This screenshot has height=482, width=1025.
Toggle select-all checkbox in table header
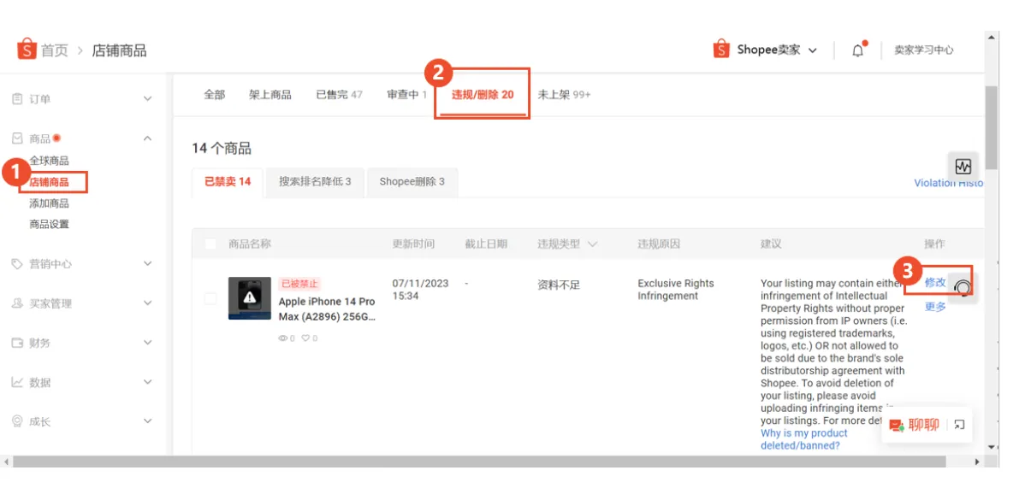[x=210, y=244]
